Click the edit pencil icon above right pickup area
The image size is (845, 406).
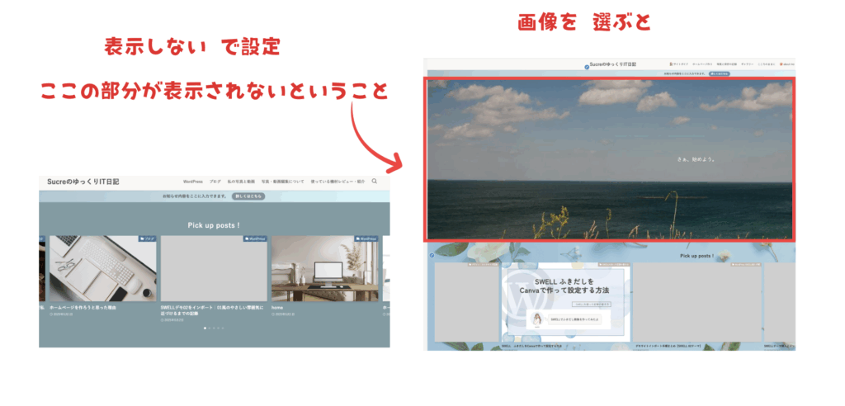coord(431,255)
